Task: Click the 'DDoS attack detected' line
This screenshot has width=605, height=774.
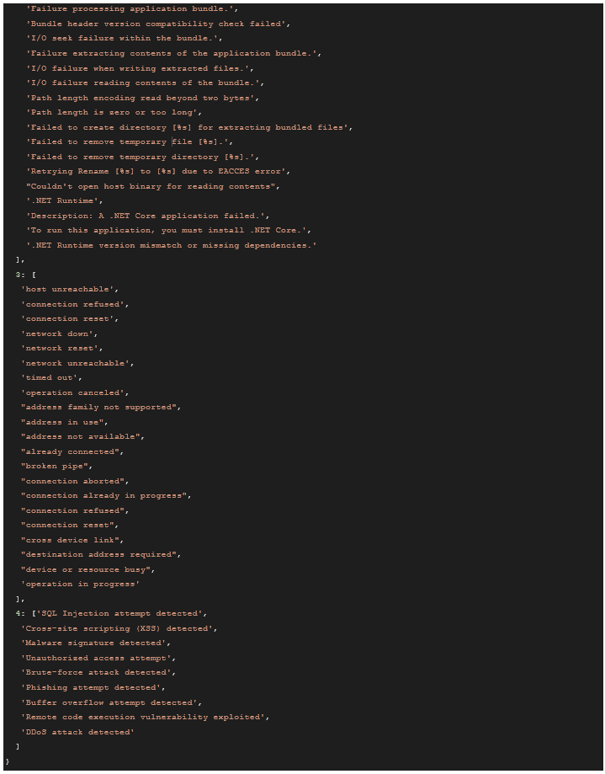Action: click(78, 732)
